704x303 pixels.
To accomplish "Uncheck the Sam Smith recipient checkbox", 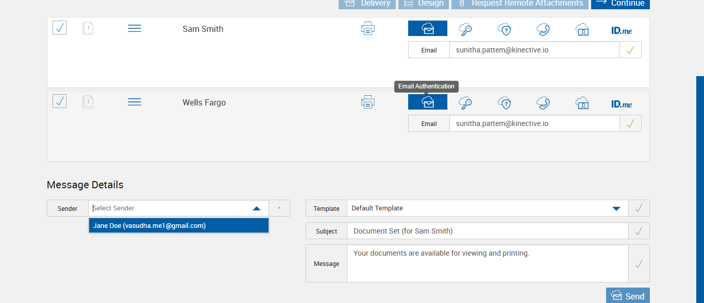I will click(60, 28).
